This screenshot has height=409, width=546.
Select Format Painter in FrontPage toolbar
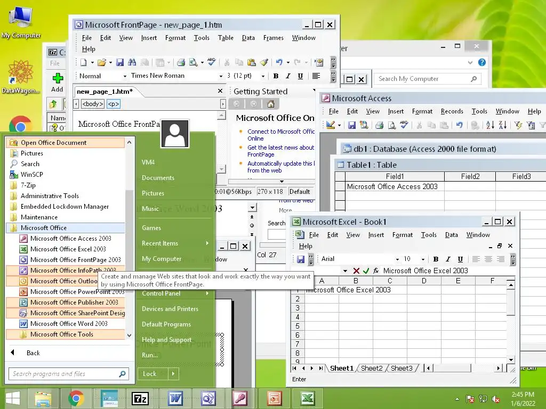[x=264, y=63]
